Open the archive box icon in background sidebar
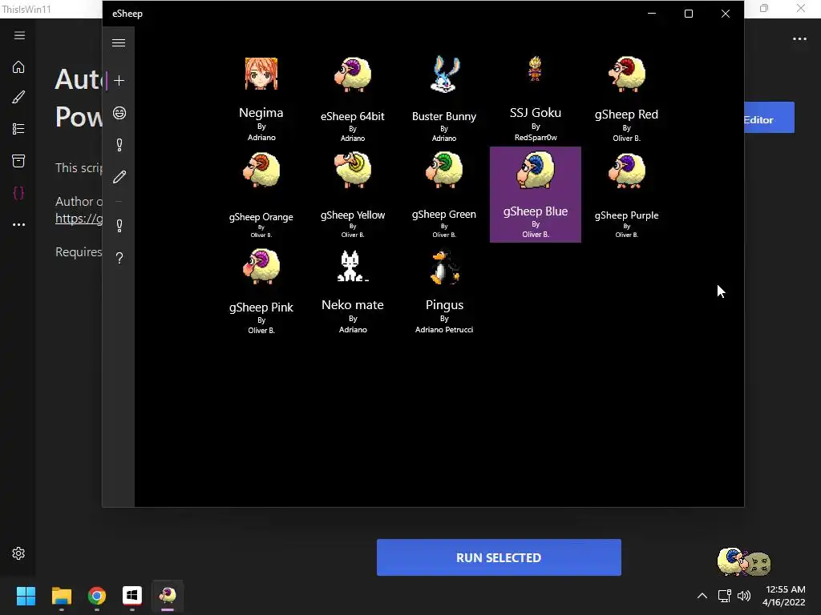 click(x=18, y=160)
